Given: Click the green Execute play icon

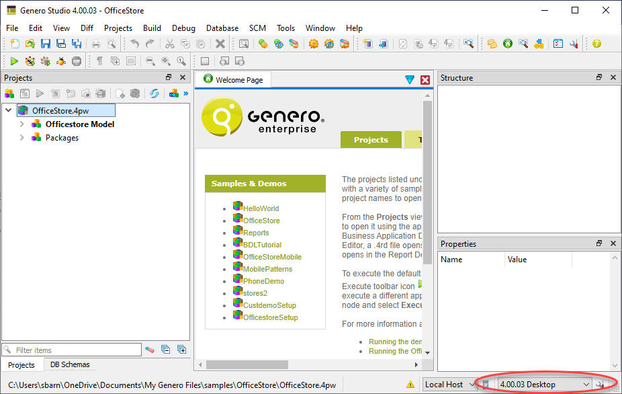Looking at the screenshot, I should pos(13,61).
